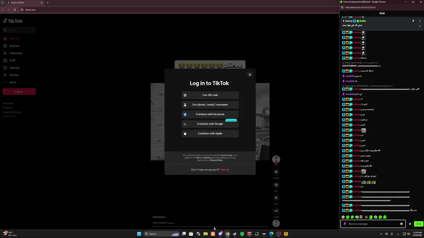424x238 pixels.
Task: Open Windows Start menu
Action: tap(139, 234)
